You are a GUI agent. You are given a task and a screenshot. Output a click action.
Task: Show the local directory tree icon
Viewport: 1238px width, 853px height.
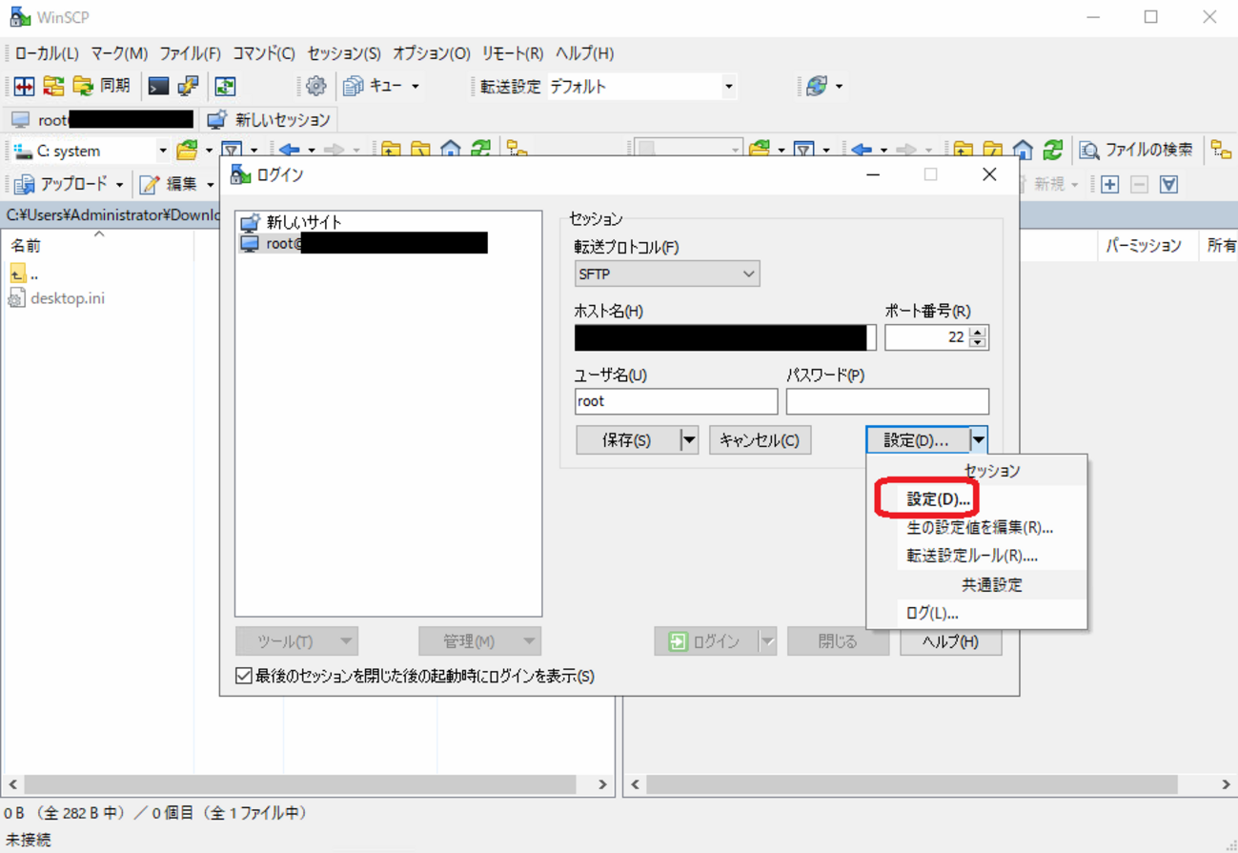(517, 151)
